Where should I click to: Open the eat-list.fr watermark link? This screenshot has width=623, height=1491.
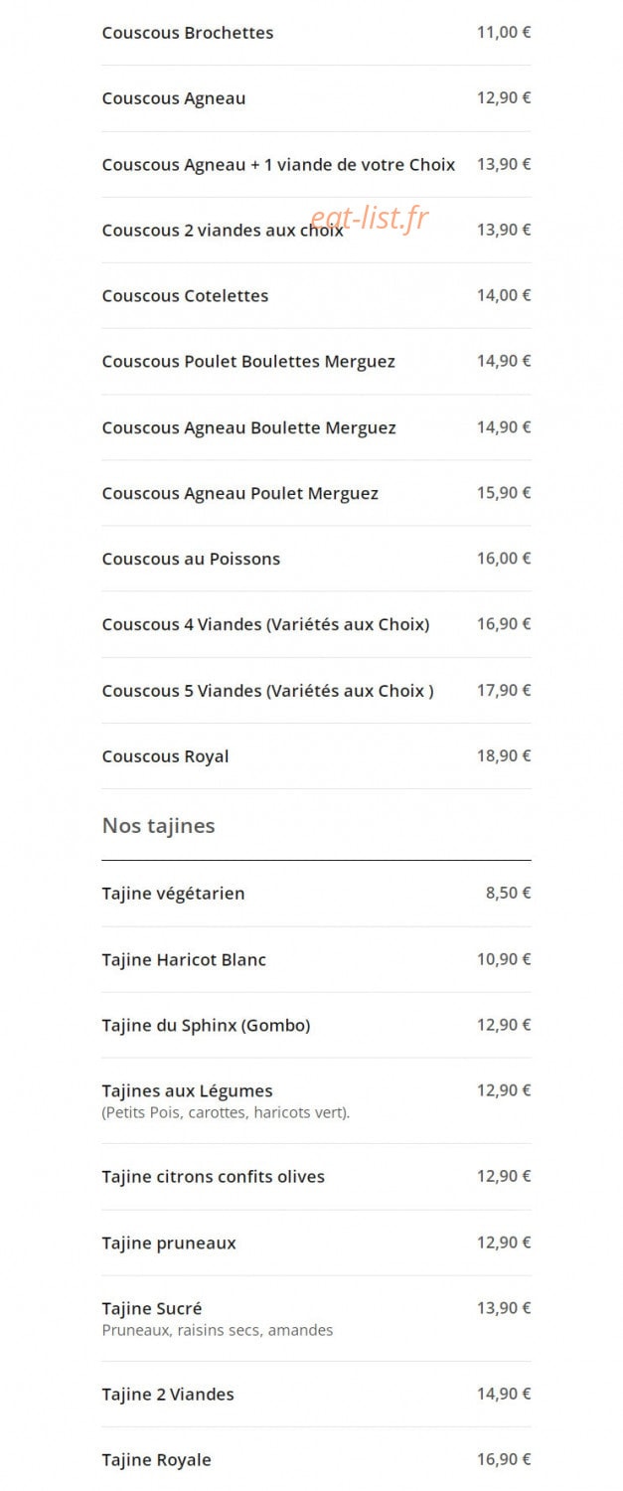coord(369,219)
